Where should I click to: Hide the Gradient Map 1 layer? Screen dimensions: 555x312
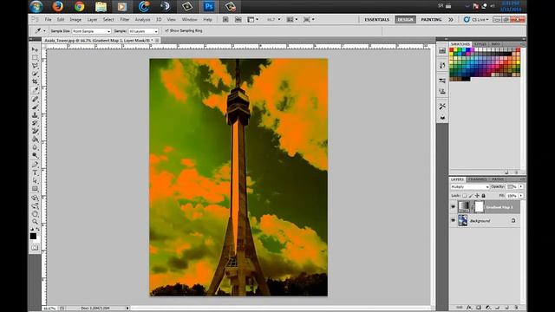[x=453, y=206]
